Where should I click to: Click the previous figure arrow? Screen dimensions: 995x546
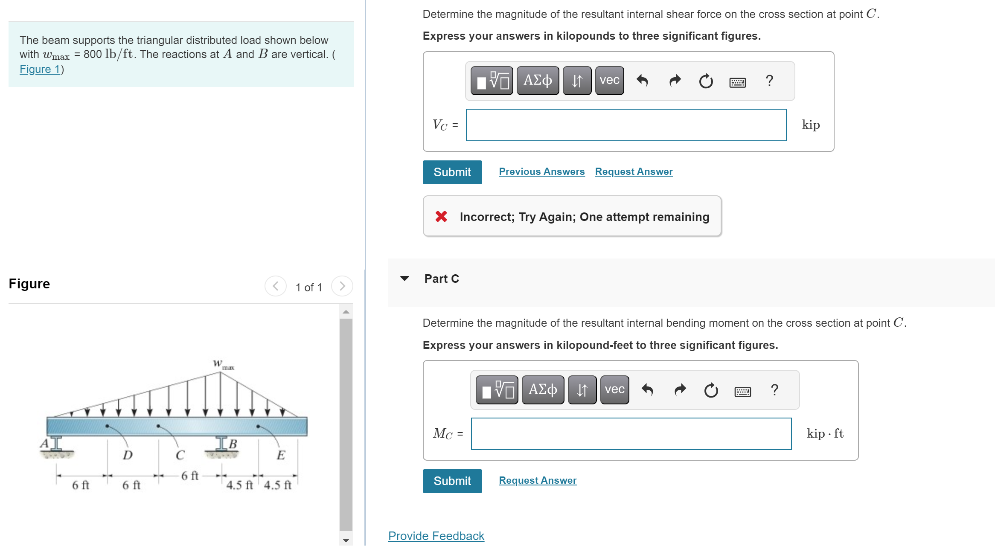(x=275, y=286)
